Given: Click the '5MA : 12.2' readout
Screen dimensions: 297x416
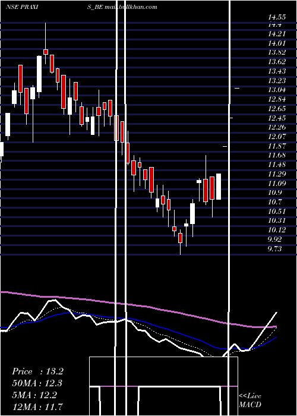Looking at the screenshot, I should (34, 395).
